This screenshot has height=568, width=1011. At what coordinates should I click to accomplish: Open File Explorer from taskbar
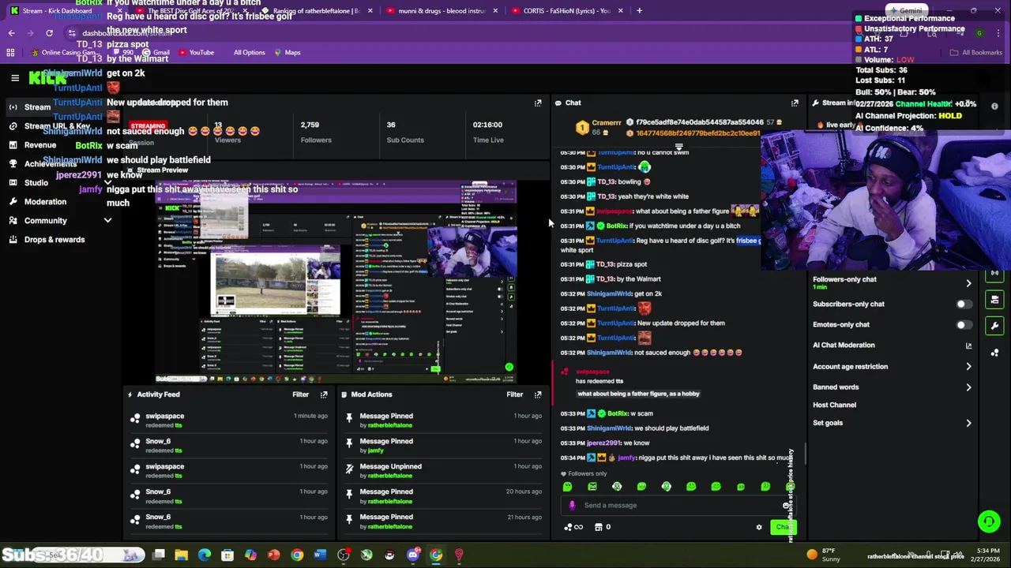point(182,555)
